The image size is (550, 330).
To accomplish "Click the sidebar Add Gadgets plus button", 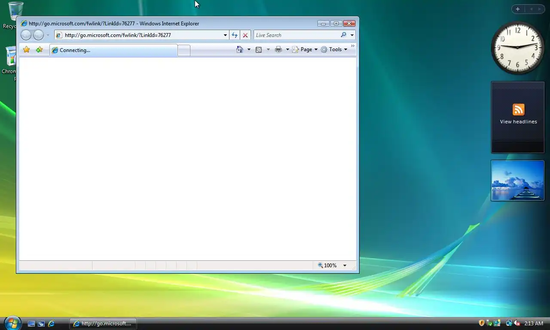I will click(x=518, y=9).
